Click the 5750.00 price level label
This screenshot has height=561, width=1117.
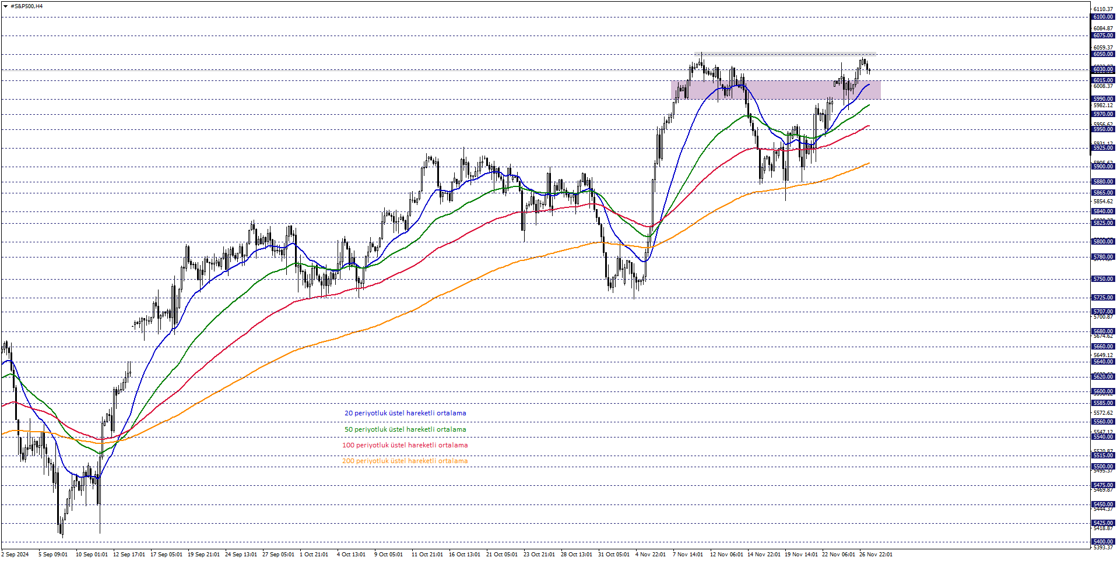(1103, 279)
